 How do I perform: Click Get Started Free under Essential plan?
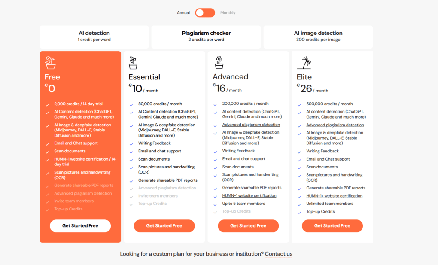pyautogui.click(x=164, y=226)
